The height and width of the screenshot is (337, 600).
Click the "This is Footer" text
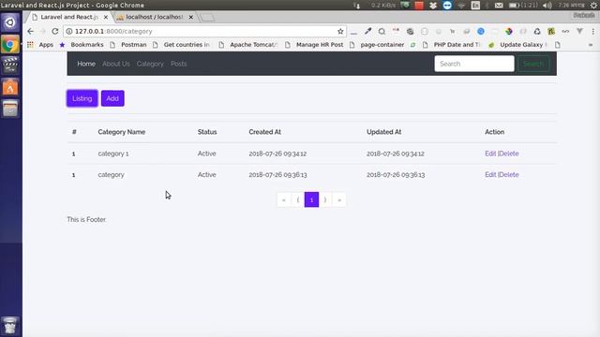pos(86,220)
